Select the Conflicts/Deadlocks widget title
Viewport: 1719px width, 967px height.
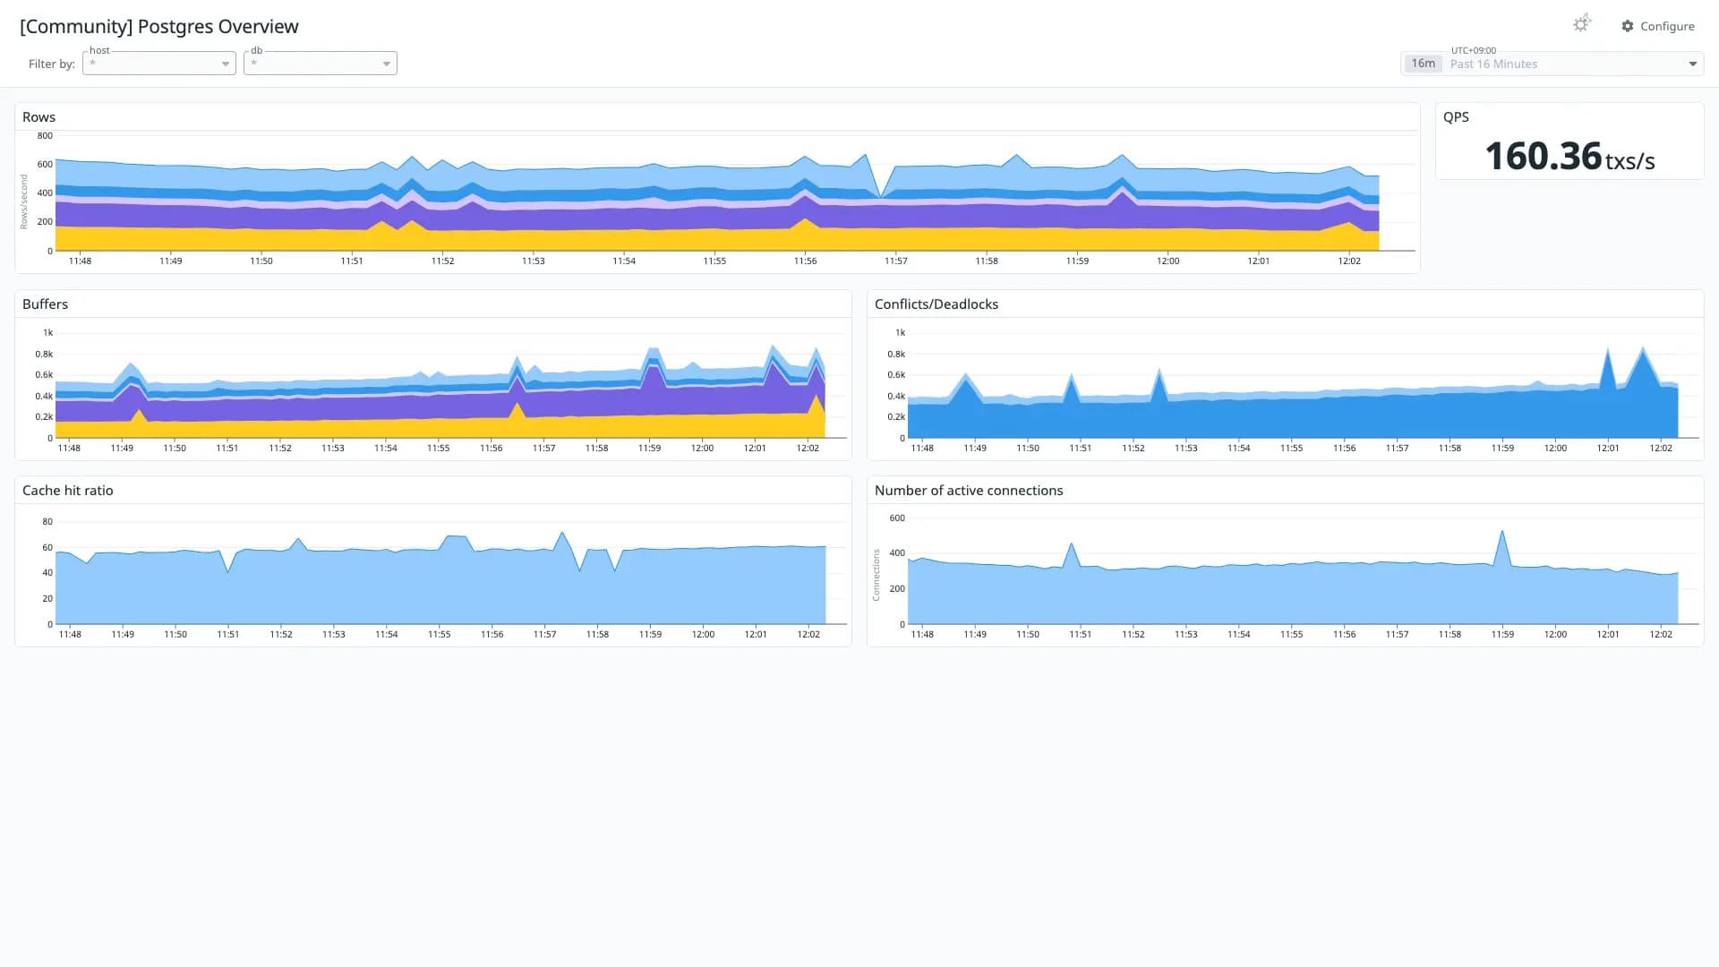click(936, 304)
